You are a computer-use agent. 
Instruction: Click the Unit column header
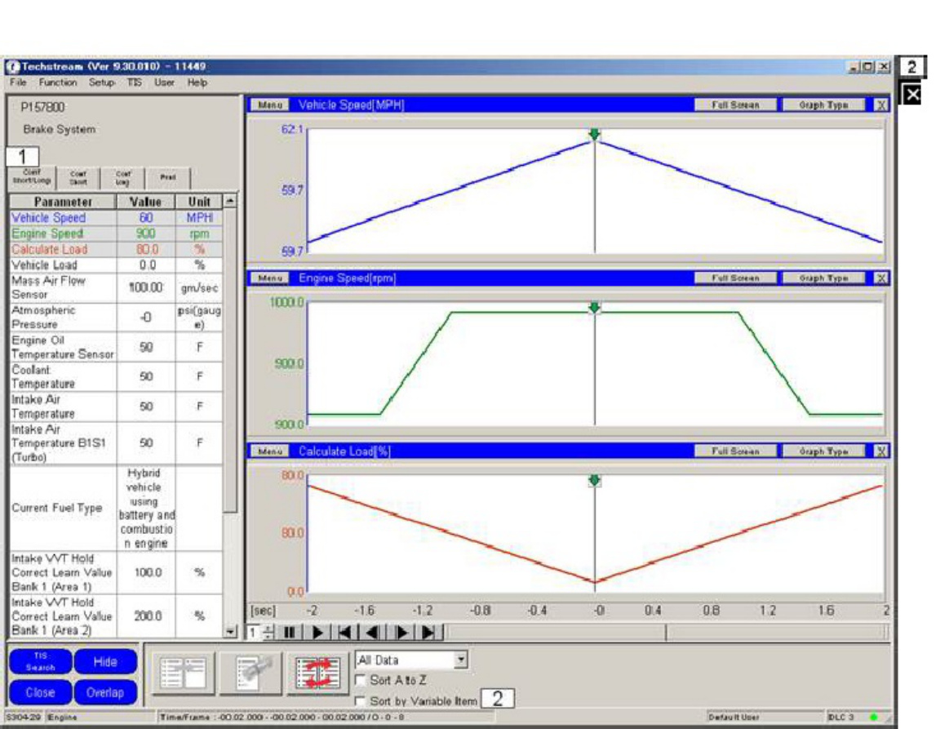pyautogui.click(x=199, y=202)
